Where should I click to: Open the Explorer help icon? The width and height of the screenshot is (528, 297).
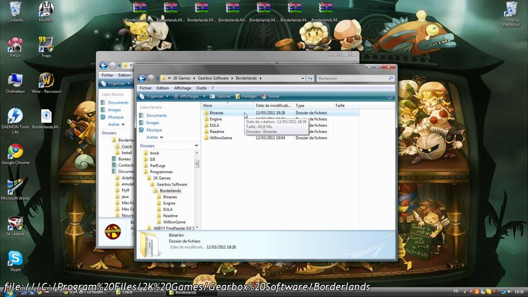[390, 96]
